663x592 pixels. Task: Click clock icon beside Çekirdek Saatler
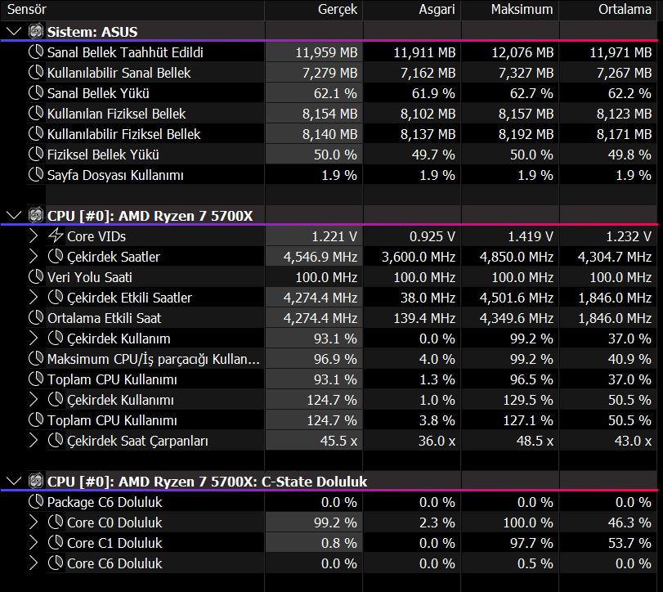56,256
